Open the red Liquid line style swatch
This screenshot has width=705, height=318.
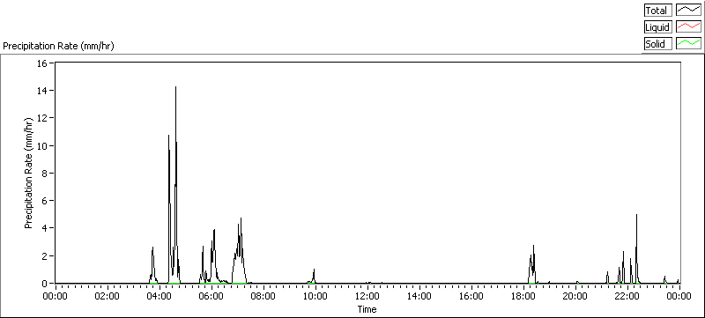click(x=688, y=27)
